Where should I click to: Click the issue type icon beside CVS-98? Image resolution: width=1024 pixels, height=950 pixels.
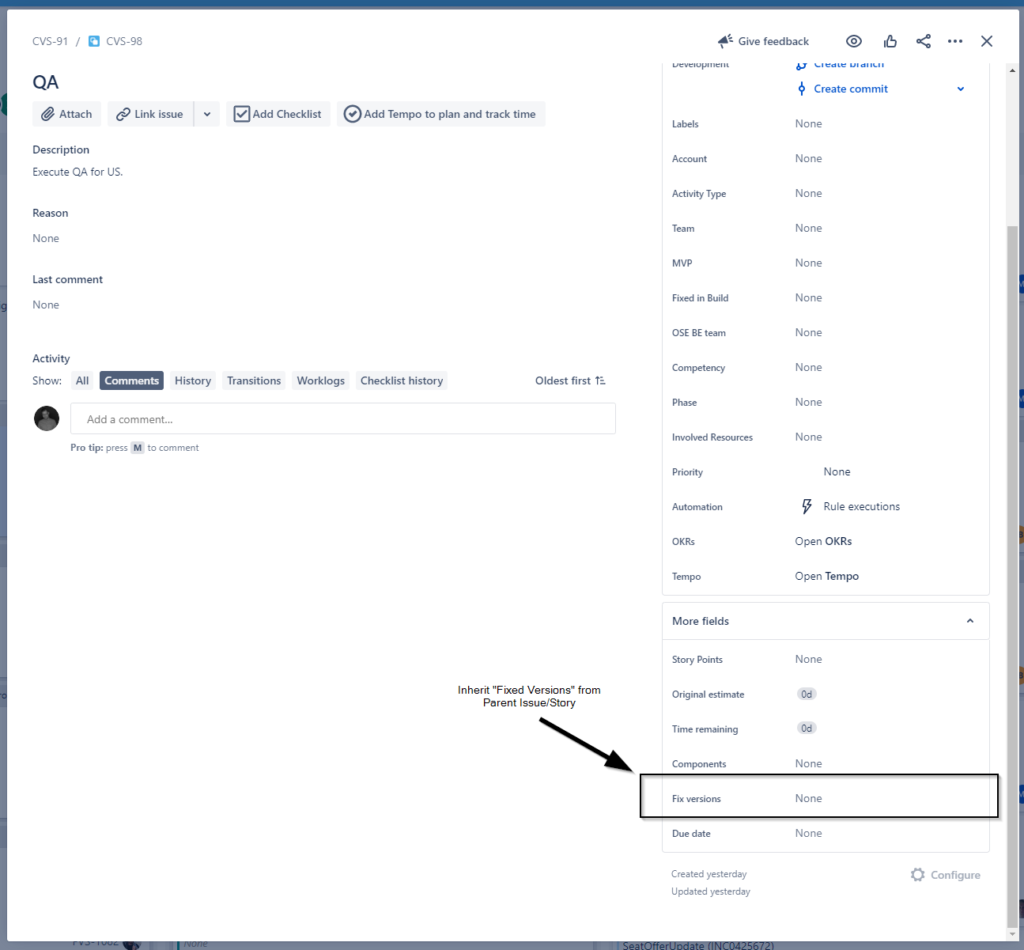[94, 41]
